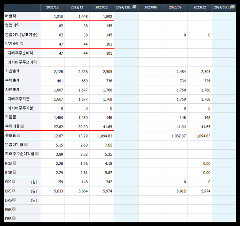Click the 자본총계 row label

(12, 89)
